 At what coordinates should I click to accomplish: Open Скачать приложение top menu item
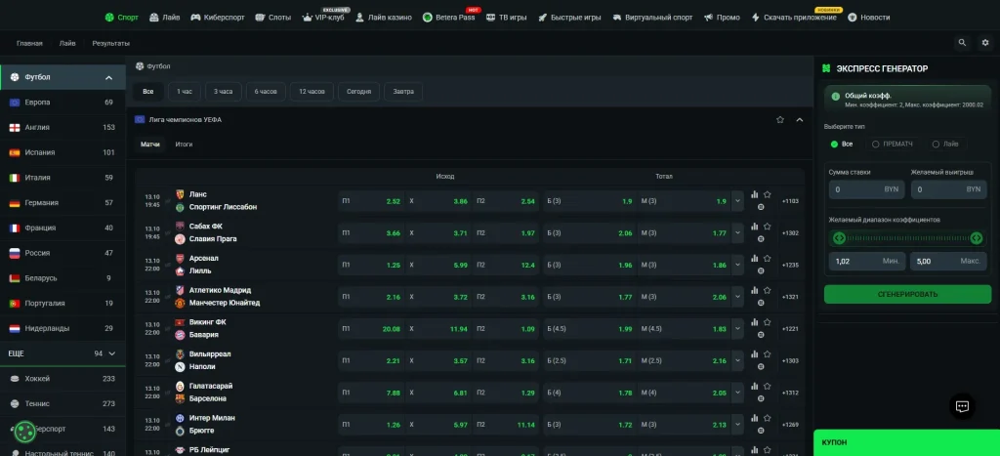click(794, 18)
